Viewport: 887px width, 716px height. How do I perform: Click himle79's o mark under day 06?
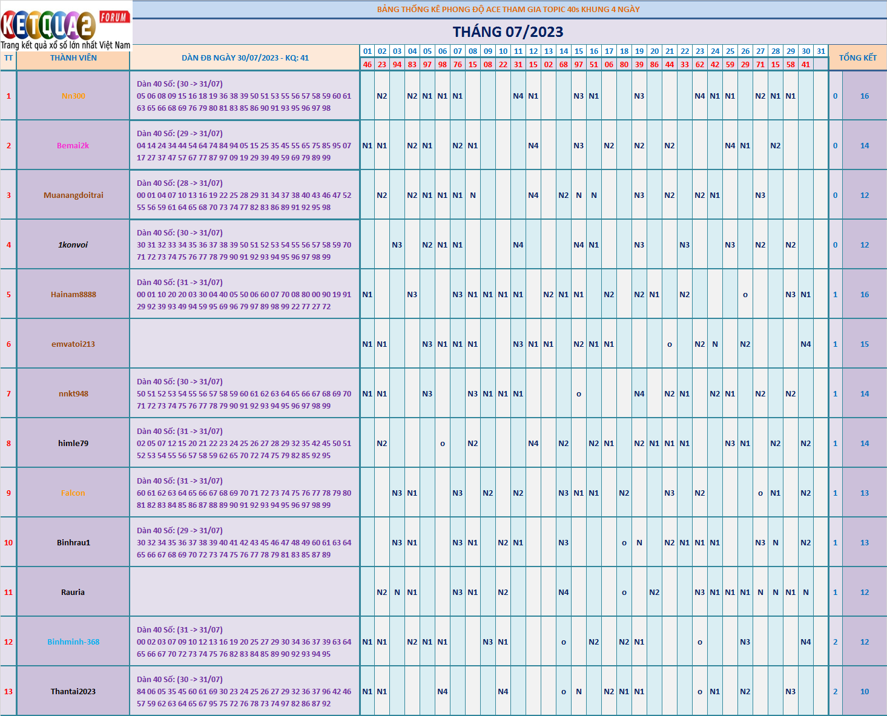(443, 444)
